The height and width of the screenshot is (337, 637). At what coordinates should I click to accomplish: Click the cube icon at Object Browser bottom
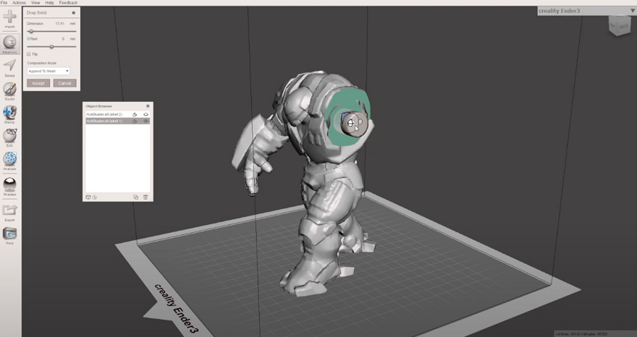click(x=88, y=197)
